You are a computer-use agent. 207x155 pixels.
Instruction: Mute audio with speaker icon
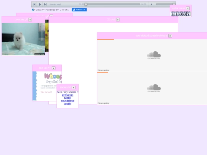click(x=151, y=4)
